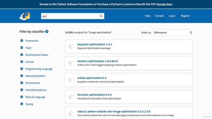Image resolution: width=212 pixels, height=119 pixels.
Task: Click the Typing filter label
Action: (x=29, y=104)
